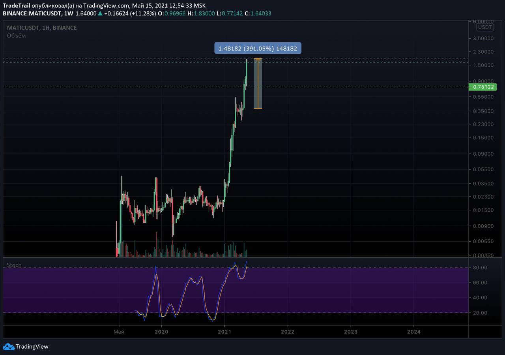
Task: Click the 0.23000 price axis label
Action: 483,124
